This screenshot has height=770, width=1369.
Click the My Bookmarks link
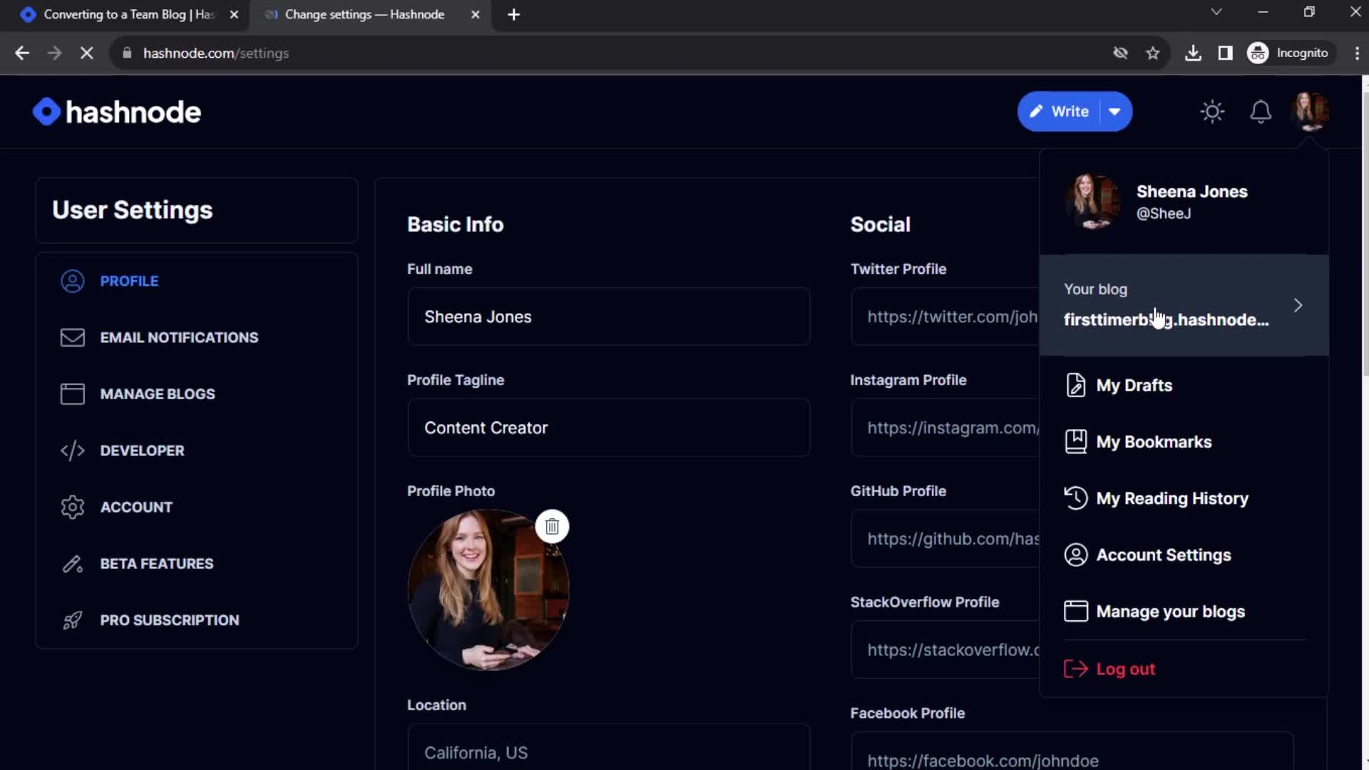[1153, 441]
